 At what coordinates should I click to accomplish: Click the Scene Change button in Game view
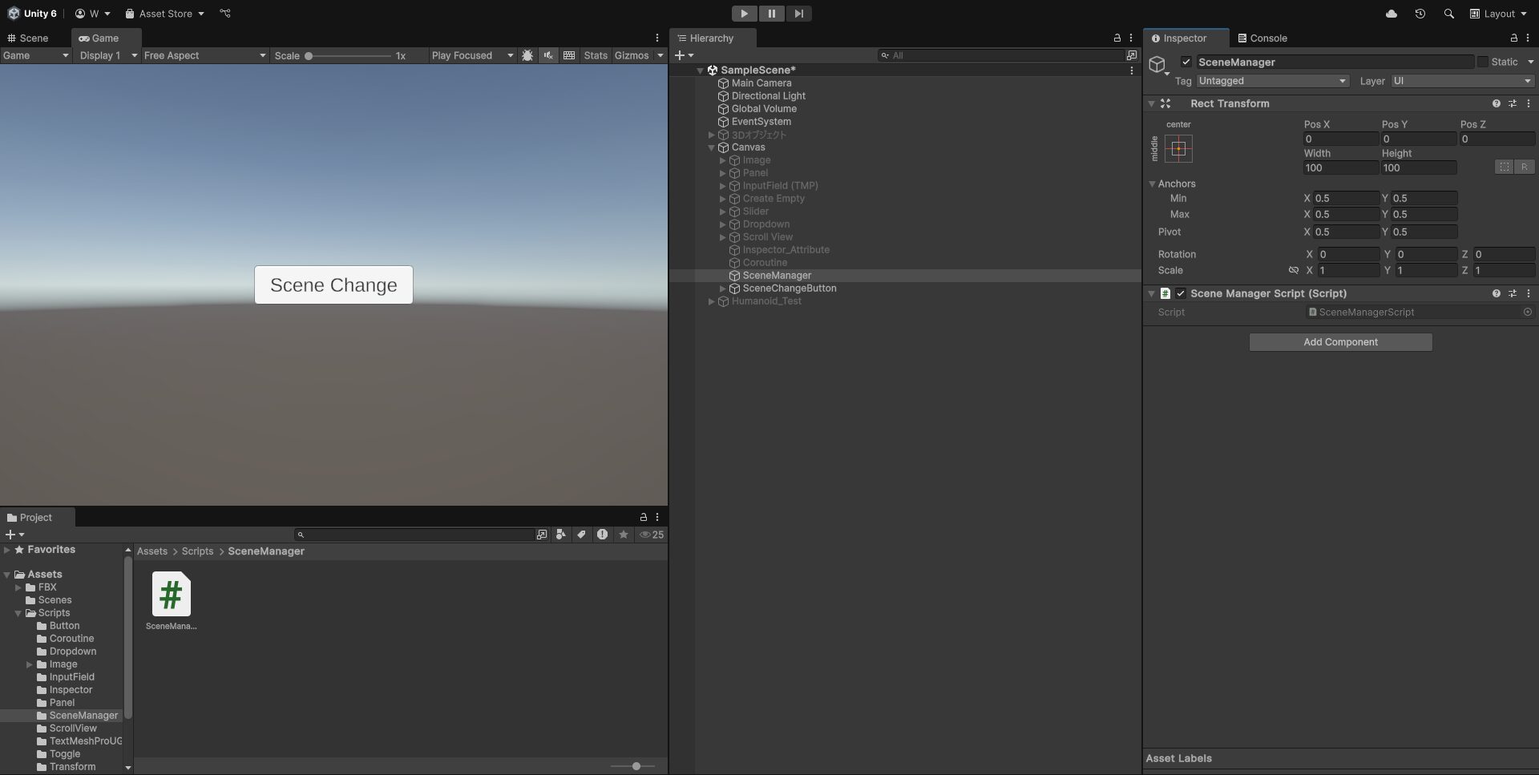click(333, 285)
